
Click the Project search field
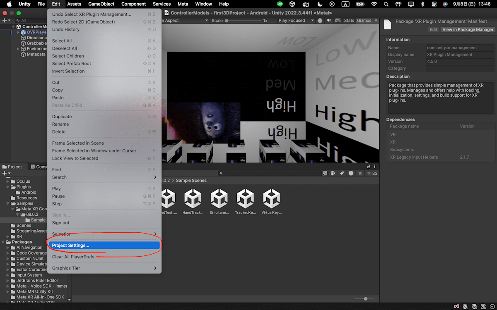pyautogui.click(x=270, y=174)
